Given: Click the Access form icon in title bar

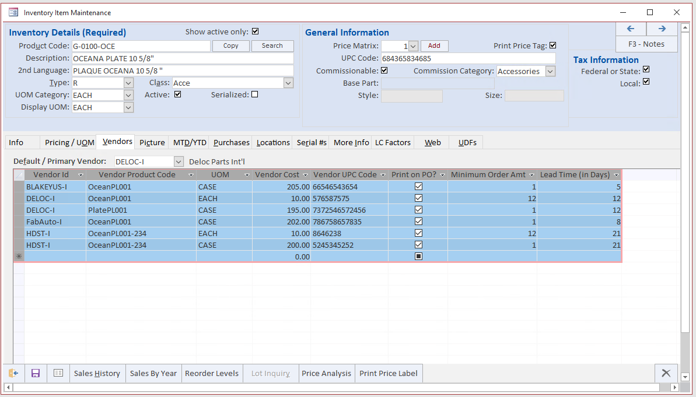Looking at the screenshot, I should (x=13, y=12).
